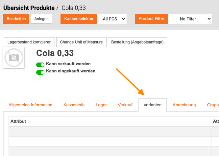This screenshot has width=219, height=156.
Task: Click the product image placeholder camera icon
Action: pyautogui.click(x=14, y=58)
